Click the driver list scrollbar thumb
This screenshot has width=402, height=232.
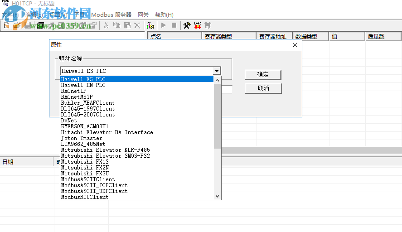(217, 116)
